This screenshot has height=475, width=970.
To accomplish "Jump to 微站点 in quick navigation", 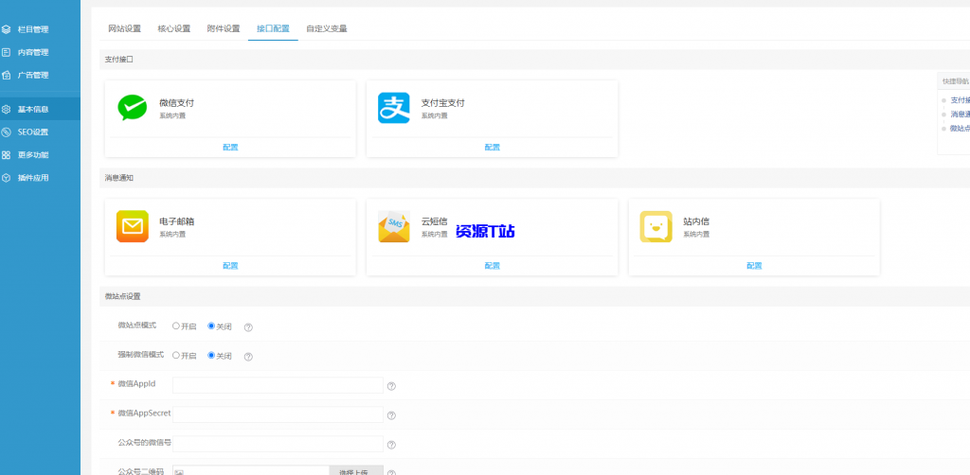I will click(x=960, y=129).
